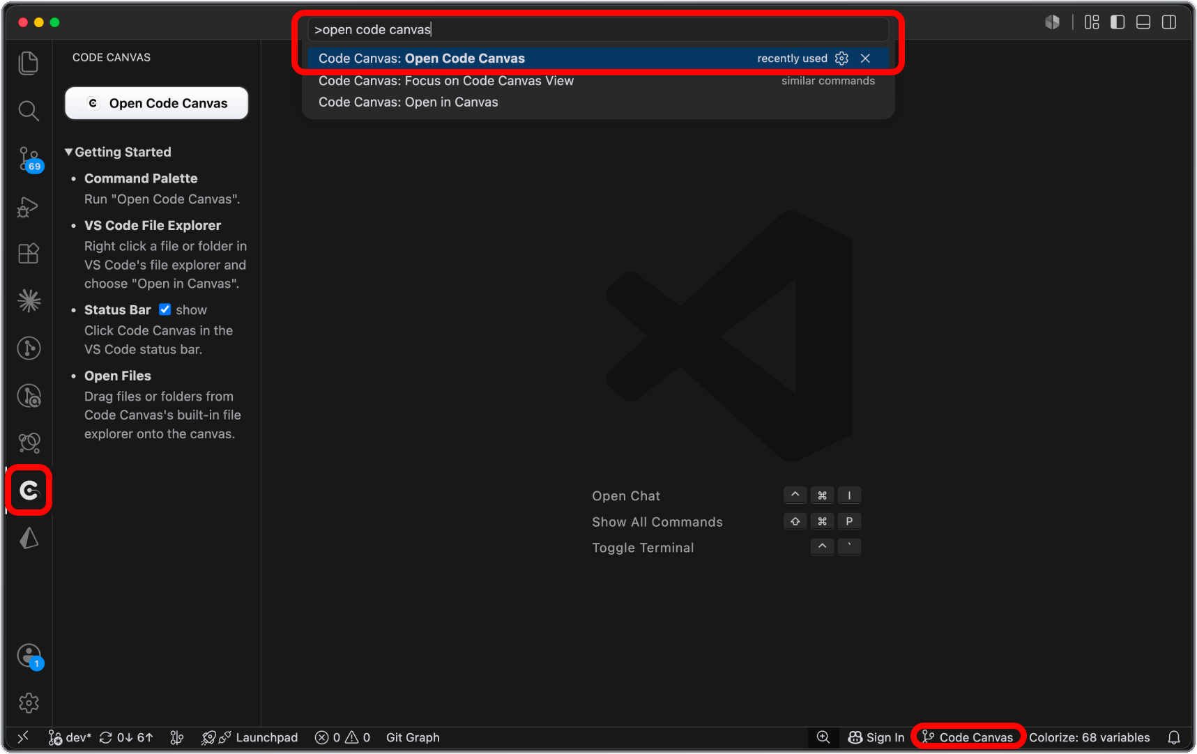
Task: Open the branch graph icon with a gear badge
Action: point(29,396)
